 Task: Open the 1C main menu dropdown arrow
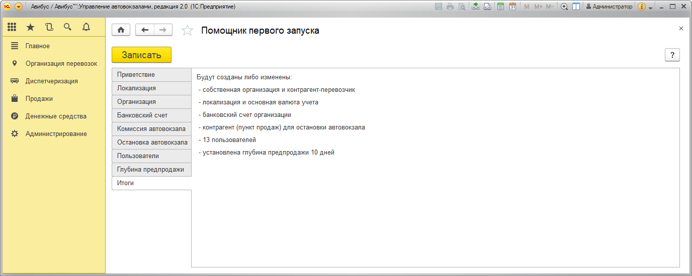19,7
